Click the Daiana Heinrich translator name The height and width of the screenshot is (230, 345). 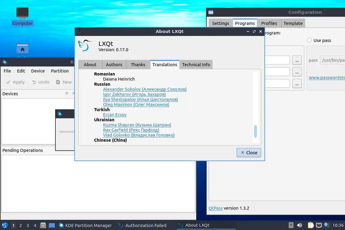click(119, 79)
